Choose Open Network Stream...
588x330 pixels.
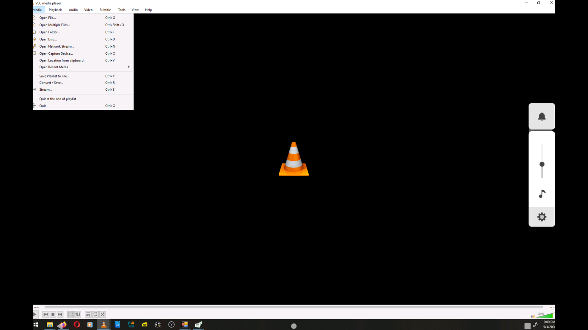pos(83,46)
